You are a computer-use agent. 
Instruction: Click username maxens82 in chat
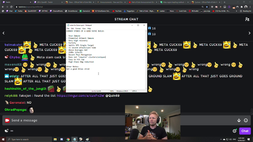tap(13, 64)
